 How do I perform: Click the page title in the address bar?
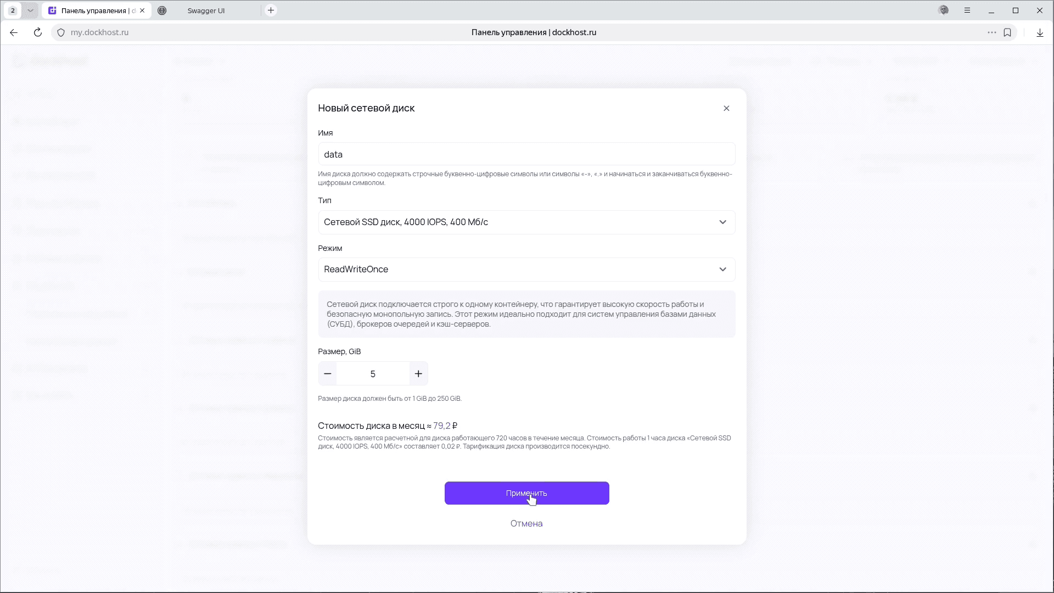tap(534, 32)
